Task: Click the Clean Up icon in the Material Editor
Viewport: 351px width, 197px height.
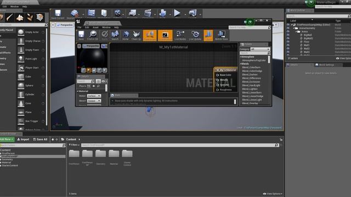Action: [x=136, y=36]
